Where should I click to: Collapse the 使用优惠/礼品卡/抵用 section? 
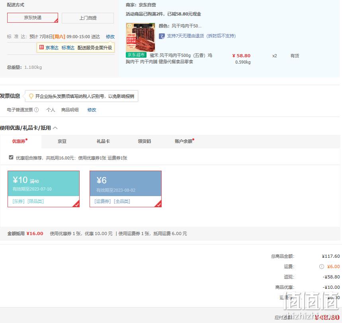pyautogui.click(x=55, y=128)
